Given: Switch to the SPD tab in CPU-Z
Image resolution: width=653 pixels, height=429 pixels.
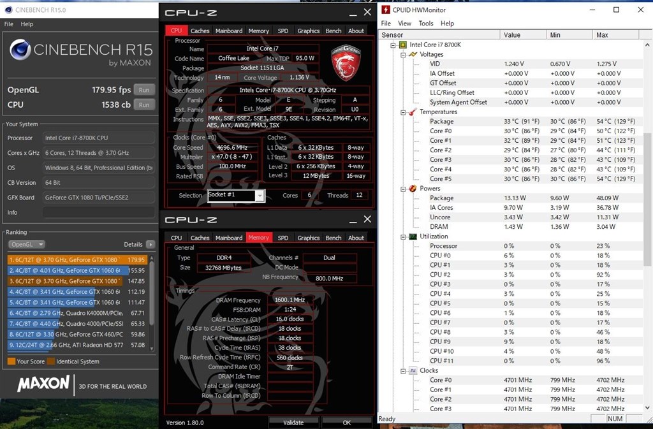Looking at the screenshot, I should (282, 31).
